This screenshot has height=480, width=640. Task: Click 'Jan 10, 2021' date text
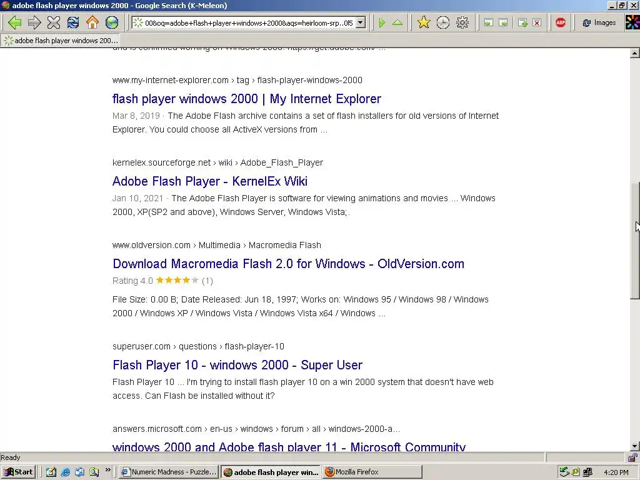tap(137, 198)
